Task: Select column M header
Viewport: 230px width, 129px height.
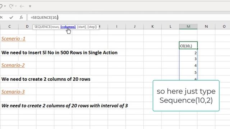Action: click(x=188, y=27)
